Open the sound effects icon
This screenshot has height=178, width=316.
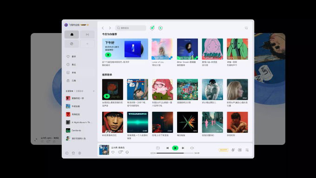233,150
